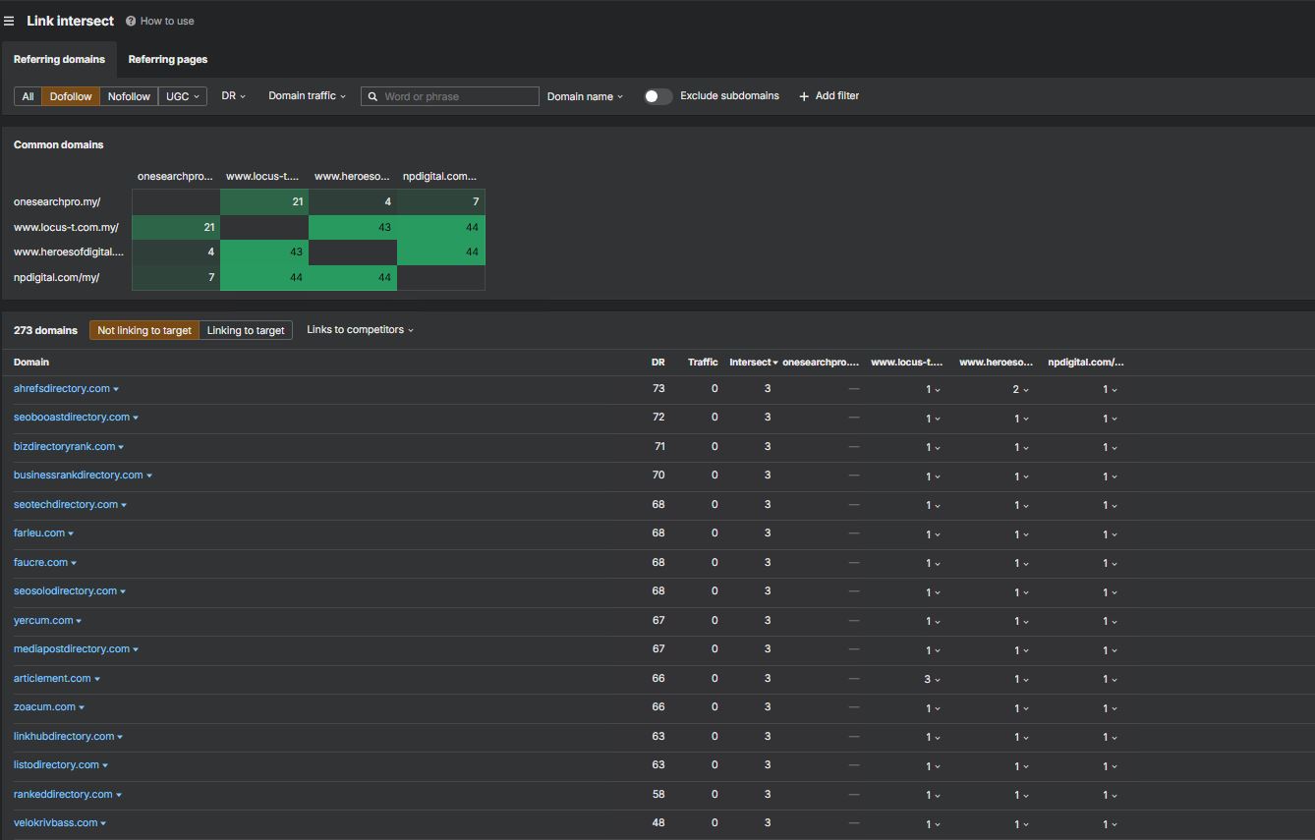Expand the caret next to faucre.com
Image resolution: width=1315 pixels, height=840 pixels.
(74, 564)
